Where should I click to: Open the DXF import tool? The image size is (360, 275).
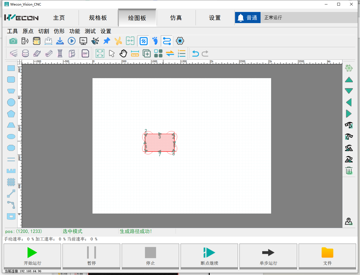[x=85, y=53]
